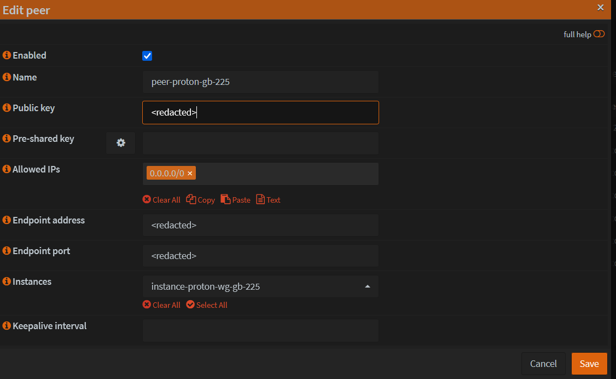The image size is (616, 379).
Task: Show help for the Public key field
Action: point(6,108)
